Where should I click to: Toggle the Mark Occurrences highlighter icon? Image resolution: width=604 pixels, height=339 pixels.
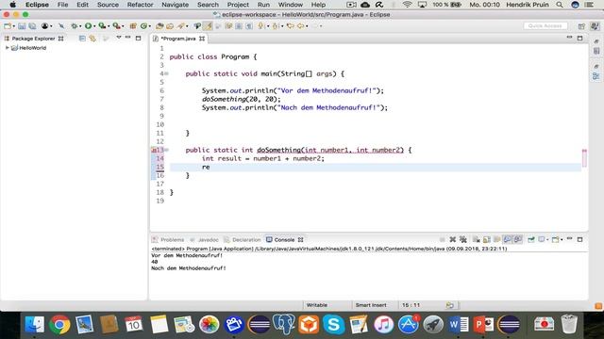(x=208, y=26)
